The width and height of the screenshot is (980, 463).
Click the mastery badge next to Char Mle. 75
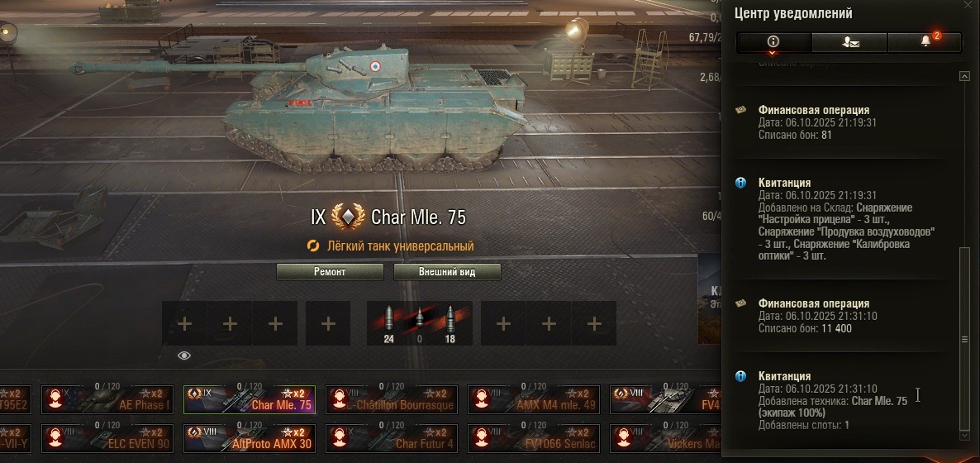tap(348, 217)
